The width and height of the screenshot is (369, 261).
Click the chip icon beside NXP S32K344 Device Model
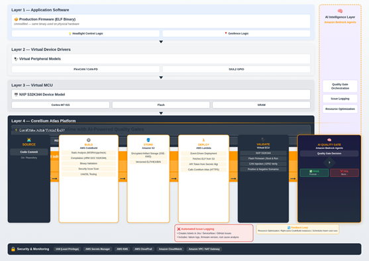[16, 95]
